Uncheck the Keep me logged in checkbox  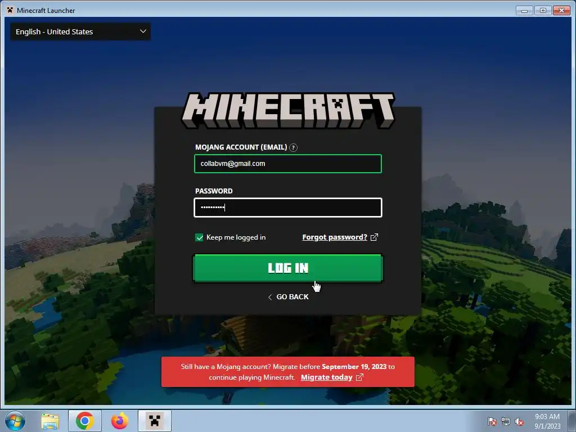[199, 237]
